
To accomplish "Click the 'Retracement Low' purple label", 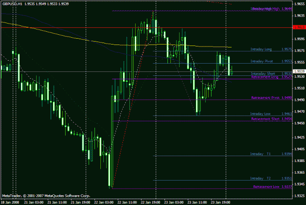I will pyautogui.click(x=266, y=187).
